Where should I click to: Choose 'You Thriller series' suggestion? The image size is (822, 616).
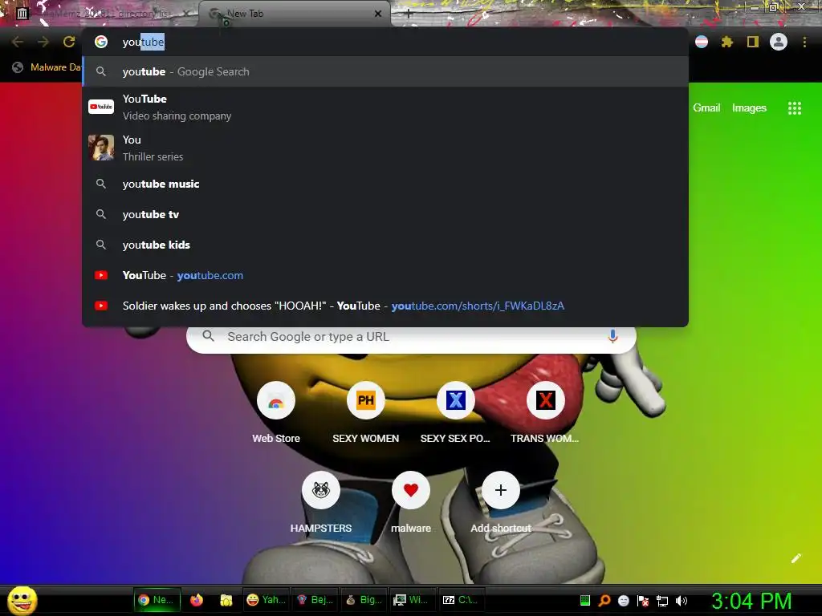(x=385, y=148)
